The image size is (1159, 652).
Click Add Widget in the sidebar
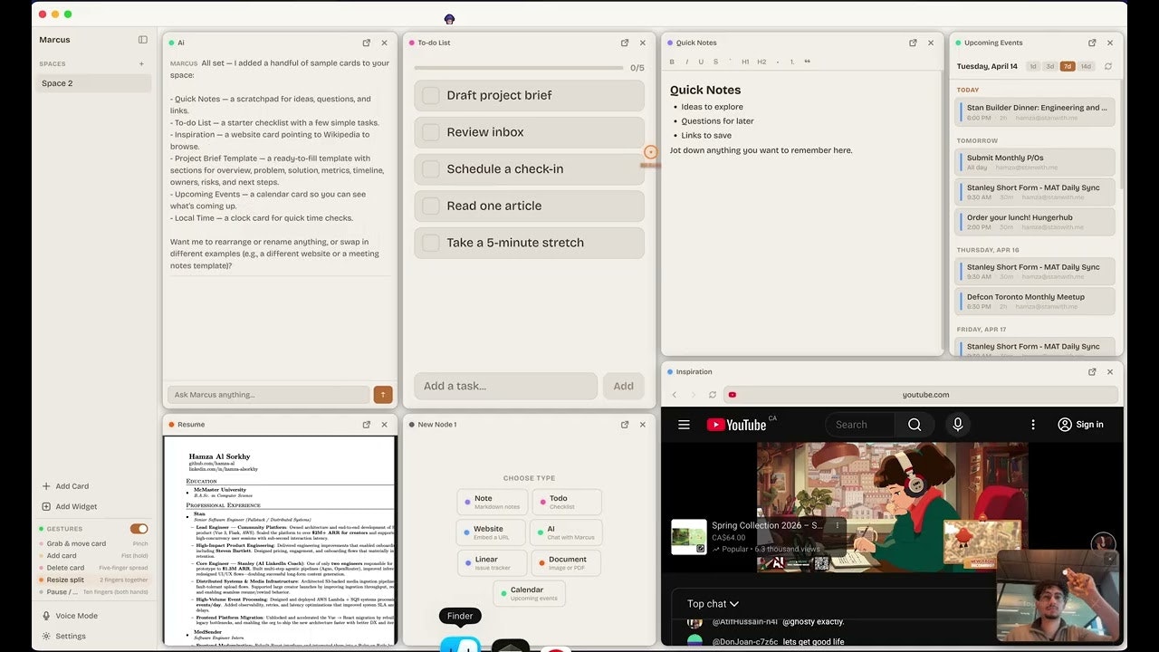[69, 507]
